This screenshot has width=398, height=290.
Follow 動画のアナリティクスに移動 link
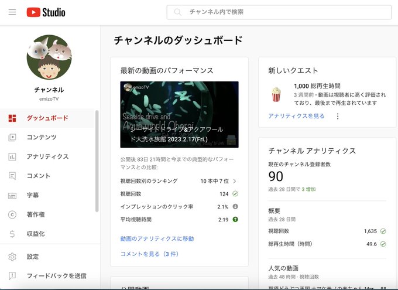pos(157,238)
